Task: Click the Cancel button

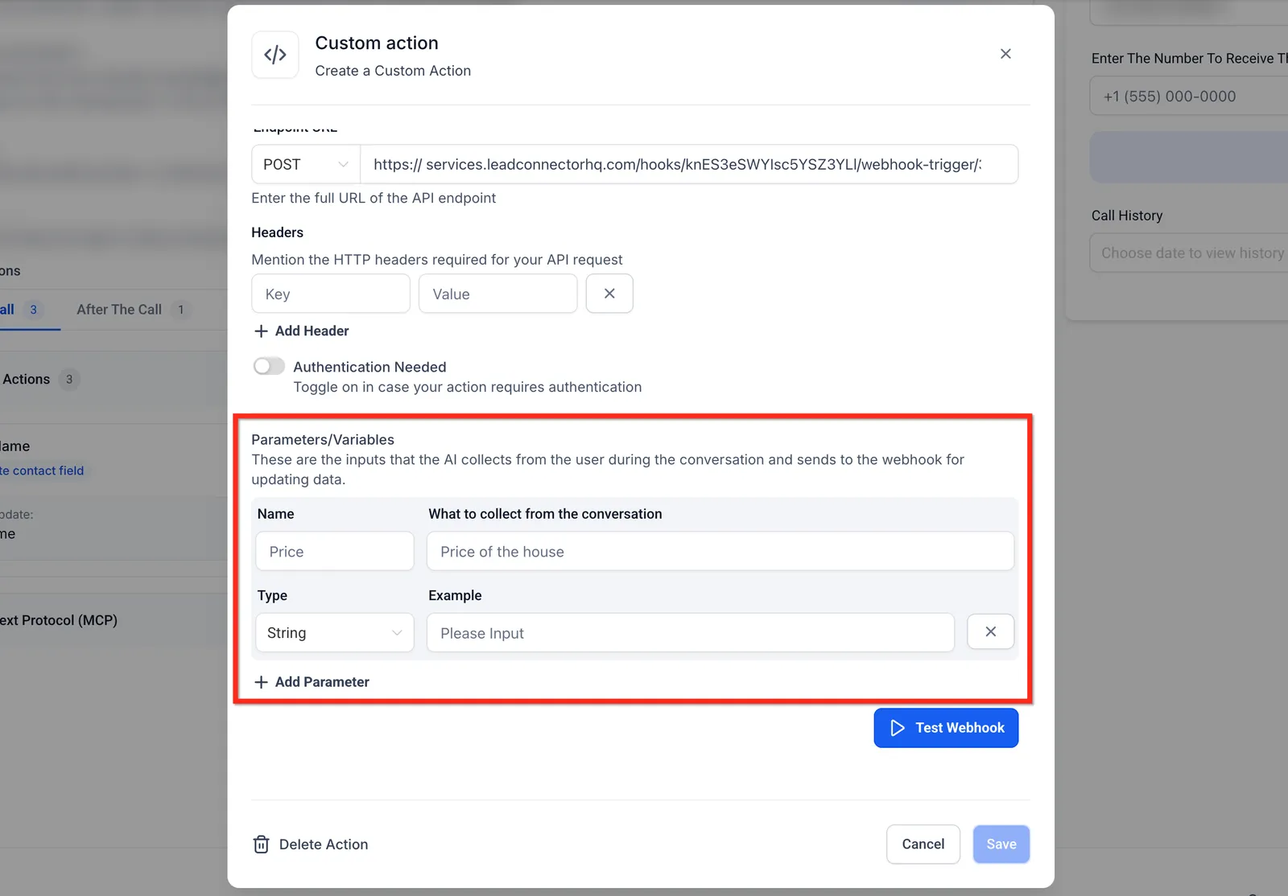Action: coord(923,845)
